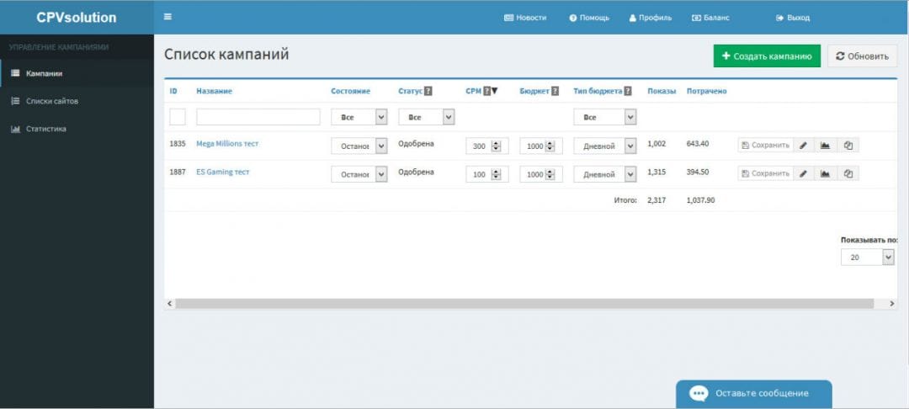Click the help question icon next to Бюджет
The width and height of the screenshot is (909, 409).
point(555,91)
